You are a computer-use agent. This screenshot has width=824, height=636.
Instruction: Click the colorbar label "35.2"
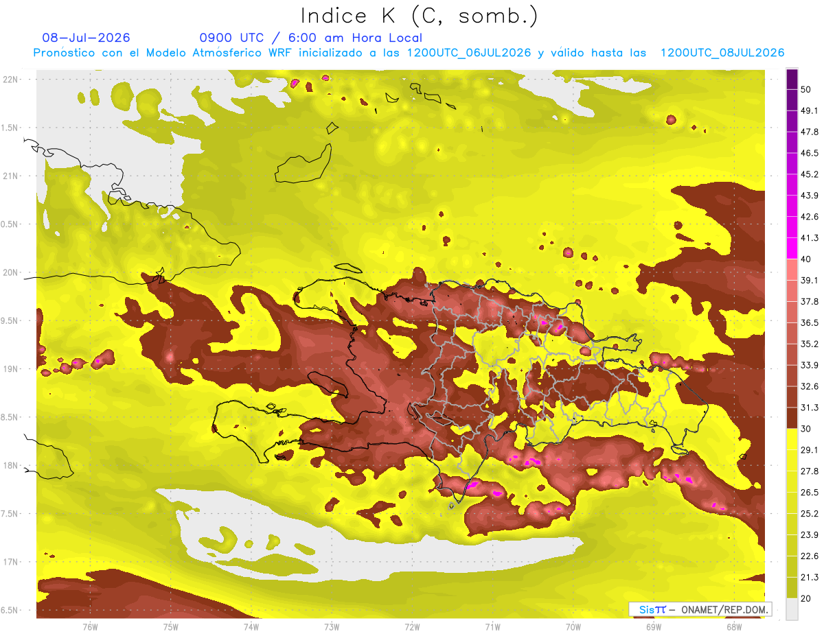[x=809, y=344]
